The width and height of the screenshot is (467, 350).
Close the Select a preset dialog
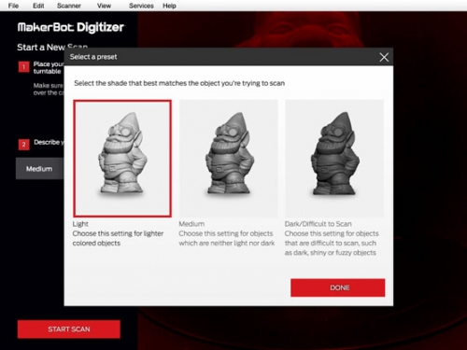[x=384, y=57]
